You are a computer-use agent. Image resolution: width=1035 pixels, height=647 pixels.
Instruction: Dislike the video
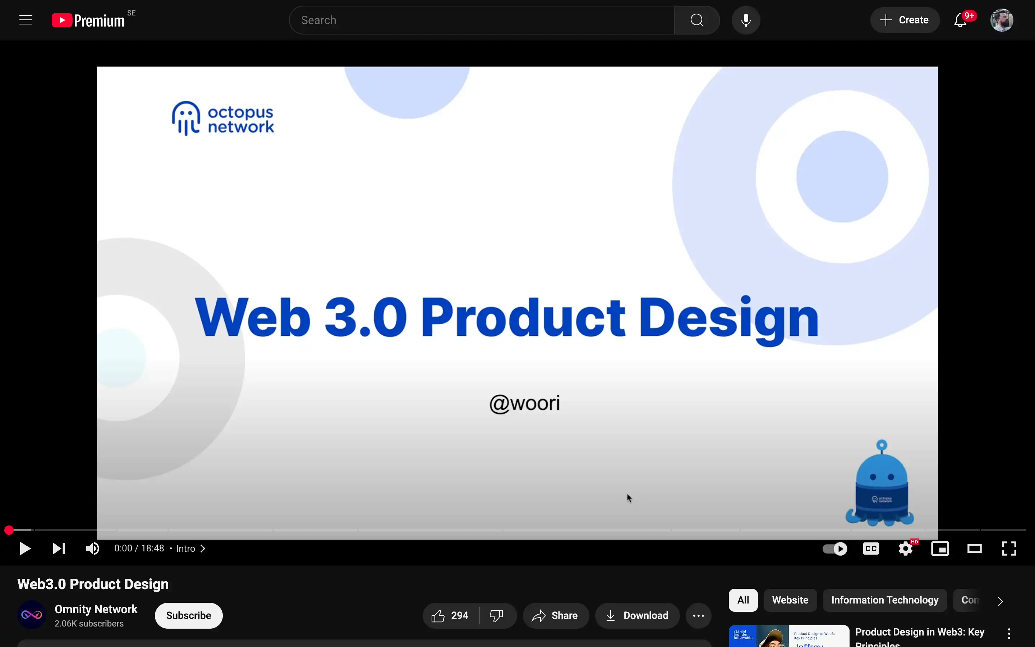pyautogui.click(x=497, y=615)
